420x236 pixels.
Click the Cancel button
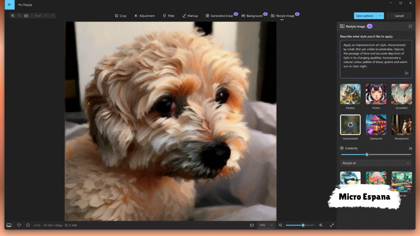point(399,16)
